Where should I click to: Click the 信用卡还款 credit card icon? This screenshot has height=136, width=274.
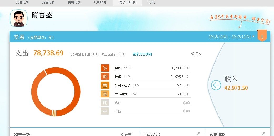[x=105, y=85]
